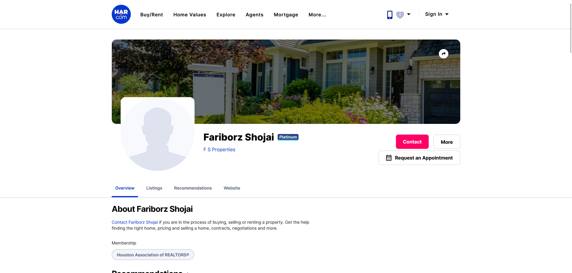
Task: Follow the F S Properties link
Action: click(x=219, y=149)
